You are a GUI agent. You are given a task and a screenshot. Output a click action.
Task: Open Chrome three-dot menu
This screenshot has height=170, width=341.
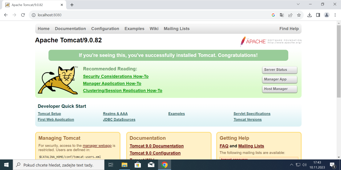335,15
